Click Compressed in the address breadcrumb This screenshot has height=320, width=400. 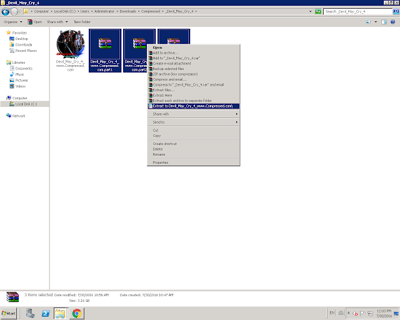point(151,11)
